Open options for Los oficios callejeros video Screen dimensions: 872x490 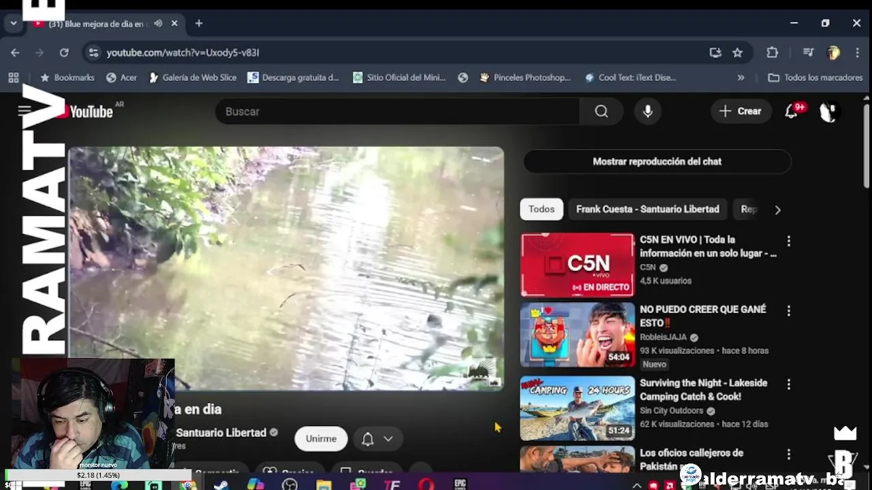pos(788,454)
